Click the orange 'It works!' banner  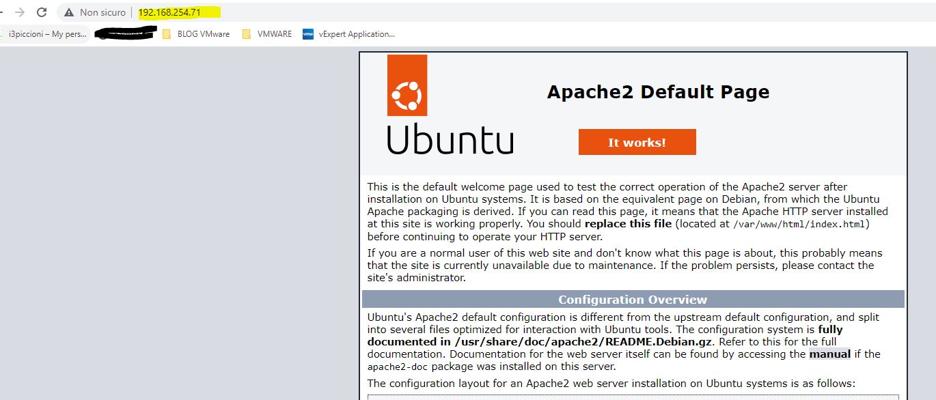(637, 142)
